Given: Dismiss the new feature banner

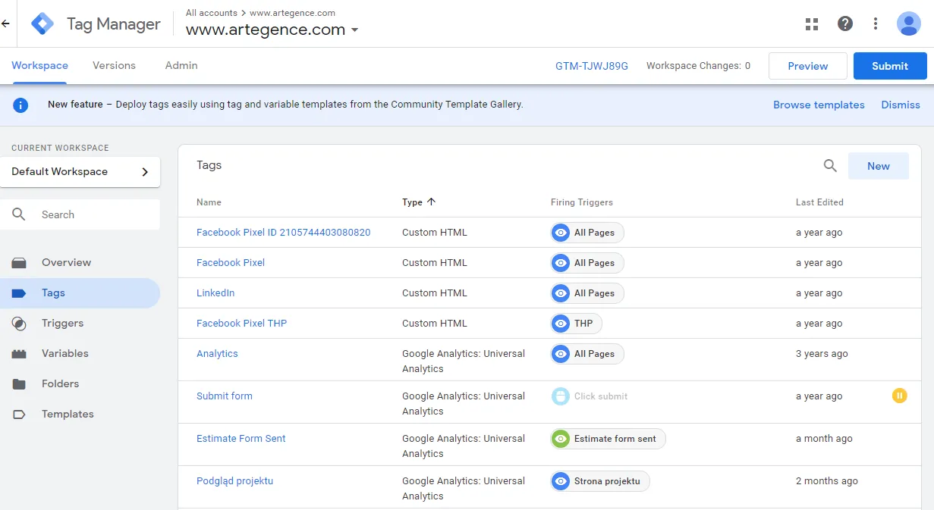Looking at the screenshot, I should pyautogui.click(x=901, y=105).
